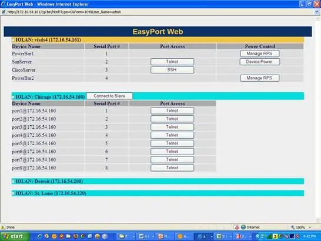Click the vertical scrollbar on the right
The width and height of the screenshot is (321, 241).
click(x=317, y=119)
